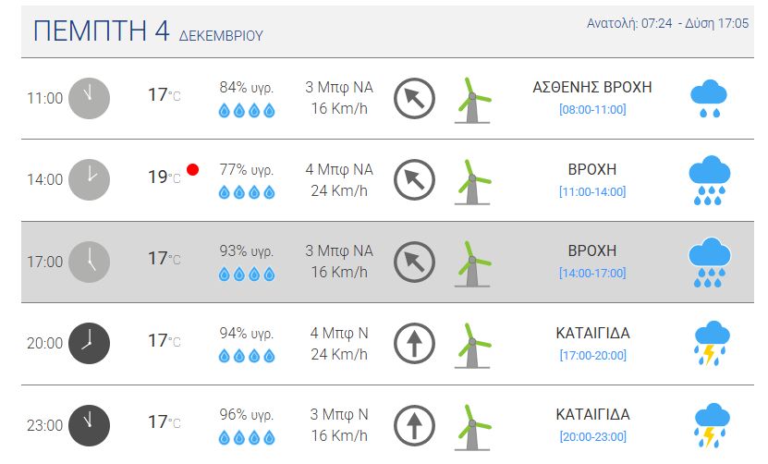Click the thunderstorm icon in the 23:00 row

point(709,425)
